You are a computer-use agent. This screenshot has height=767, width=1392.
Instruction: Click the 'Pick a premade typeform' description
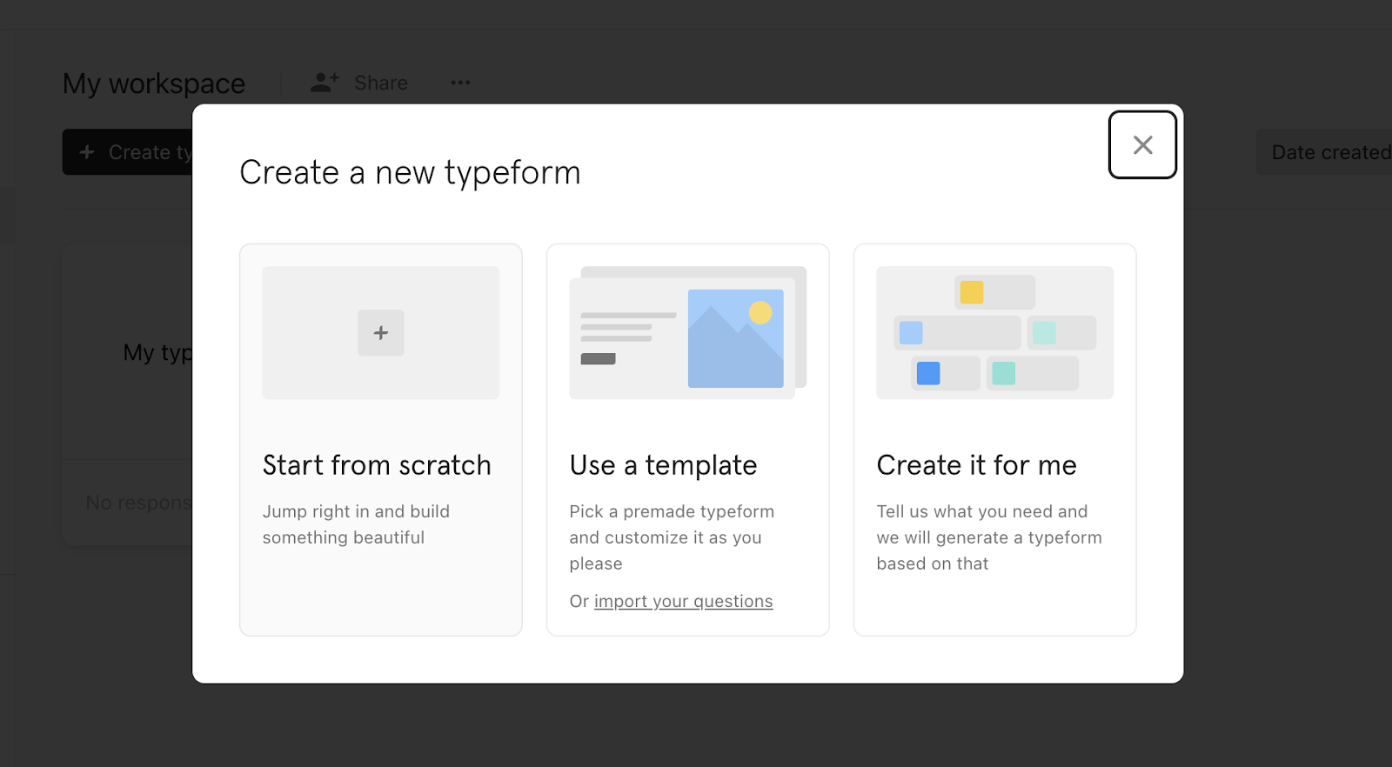(672, 537)
